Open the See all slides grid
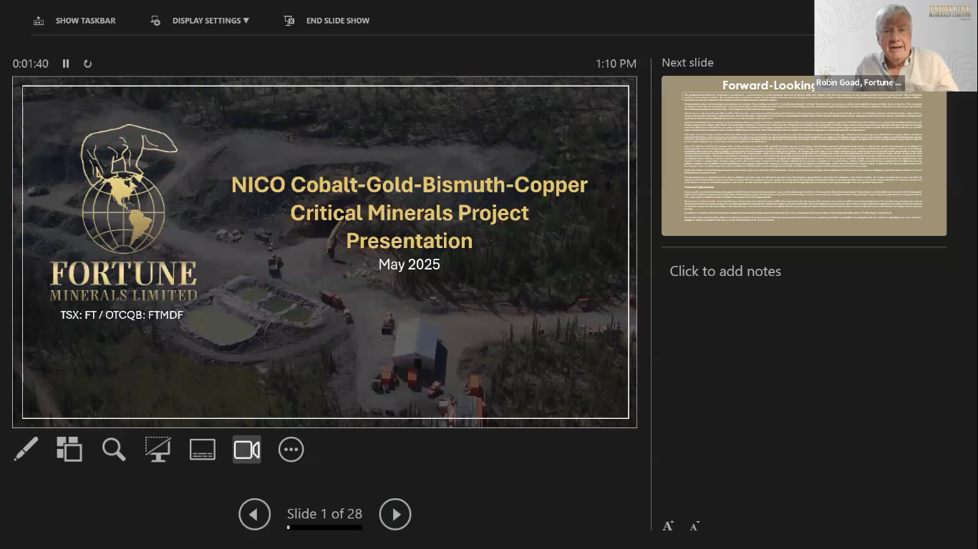 tap(69, 450)
